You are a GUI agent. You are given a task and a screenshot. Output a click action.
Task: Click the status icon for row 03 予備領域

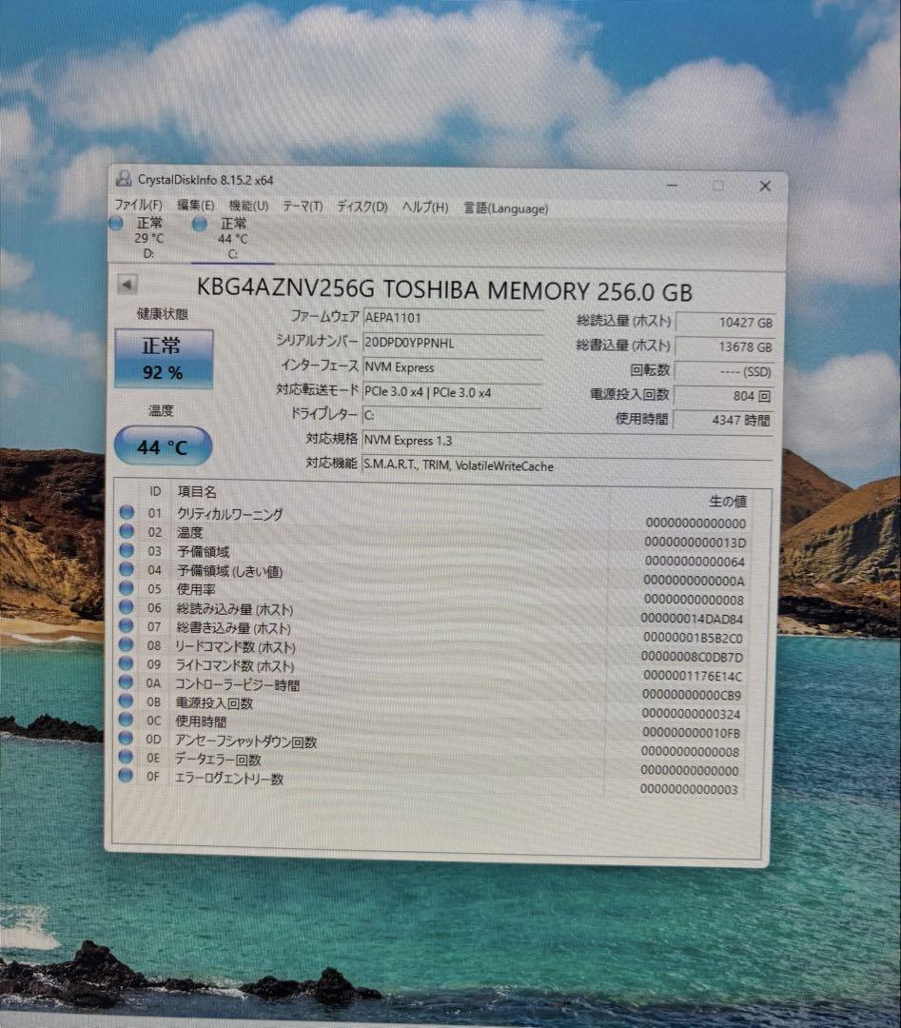[127, 550]
